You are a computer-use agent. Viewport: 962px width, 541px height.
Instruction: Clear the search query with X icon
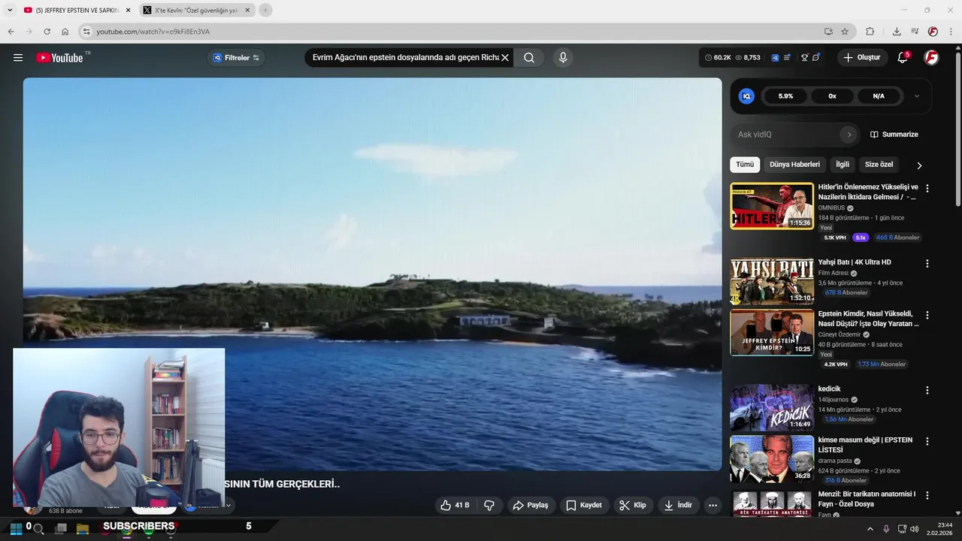[505, 58]
